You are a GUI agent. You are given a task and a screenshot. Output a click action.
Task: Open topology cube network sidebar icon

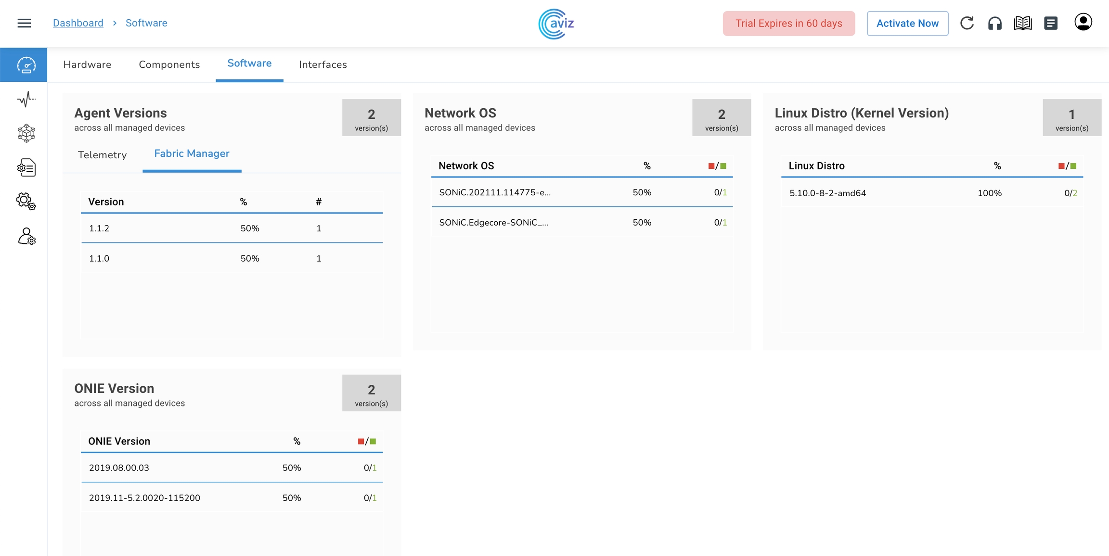26,133
